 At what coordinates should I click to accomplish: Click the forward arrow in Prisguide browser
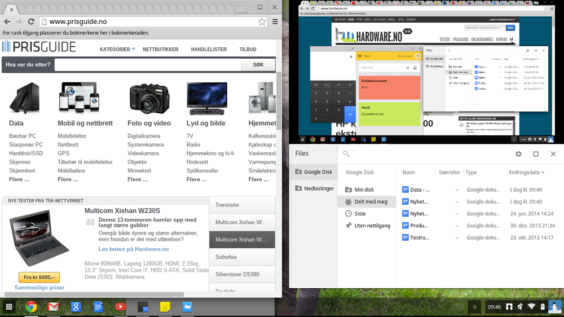pyautogui.click(x=19, y=21)
